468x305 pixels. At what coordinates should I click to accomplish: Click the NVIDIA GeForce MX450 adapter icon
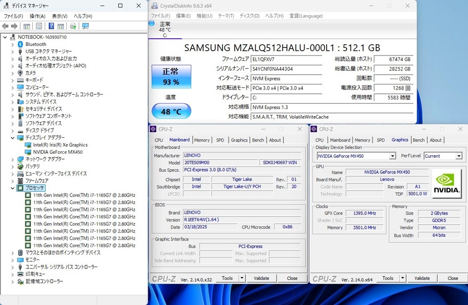pyautogui.click(x=28, y=152)
